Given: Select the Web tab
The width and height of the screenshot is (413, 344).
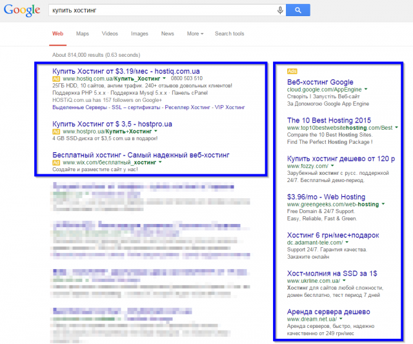Looking at the screenshot, I should click(x=57, y=34).
